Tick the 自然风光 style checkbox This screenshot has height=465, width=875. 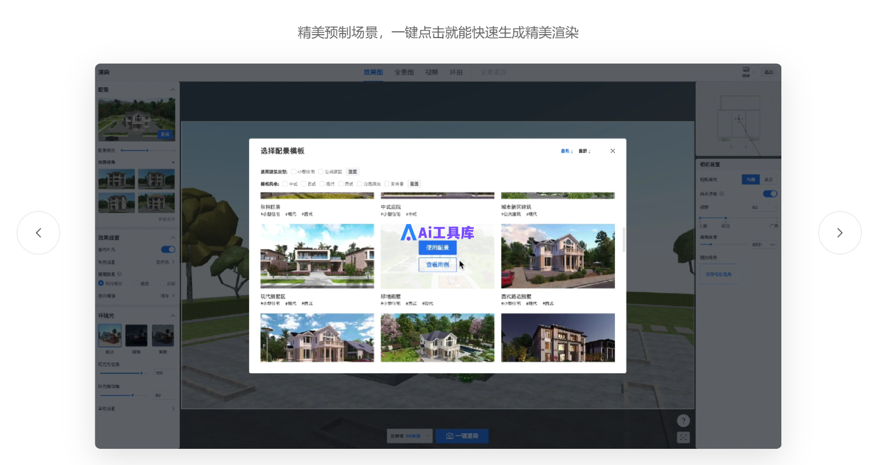point(359,184)
